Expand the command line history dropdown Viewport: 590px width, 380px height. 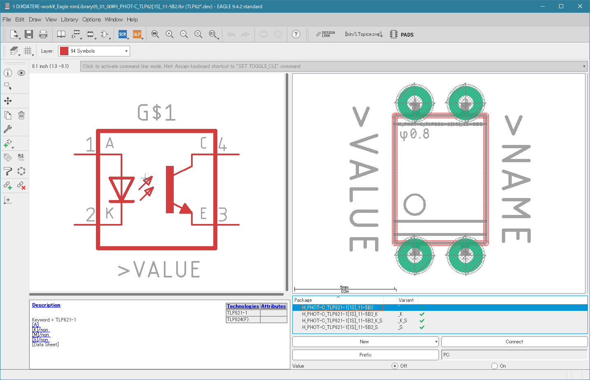(x=584, y=66)
